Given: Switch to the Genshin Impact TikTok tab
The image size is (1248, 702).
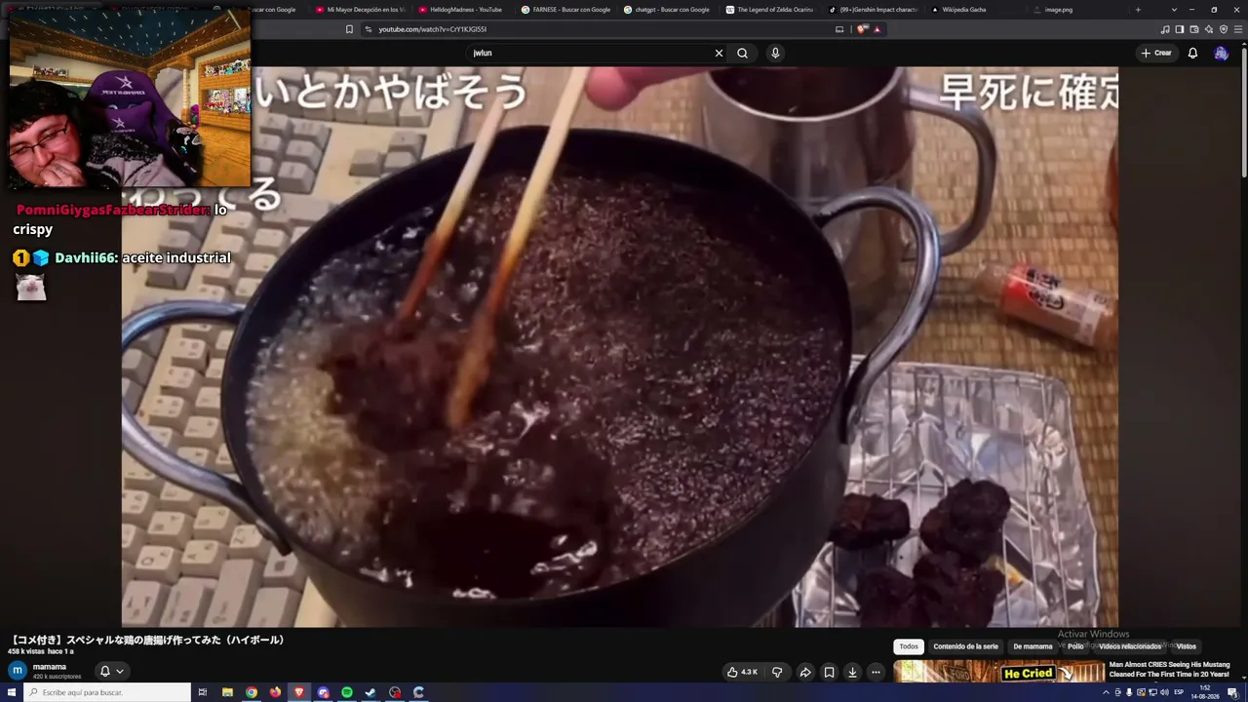Looking at the screenshot, I should click(x=874, y=10).
